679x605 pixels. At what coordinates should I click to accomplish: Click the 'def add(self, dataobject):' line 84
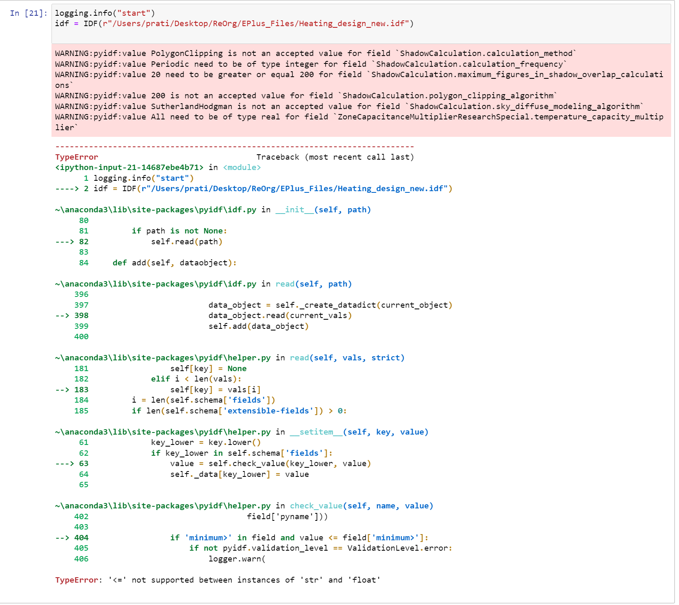tap(158, 263)
